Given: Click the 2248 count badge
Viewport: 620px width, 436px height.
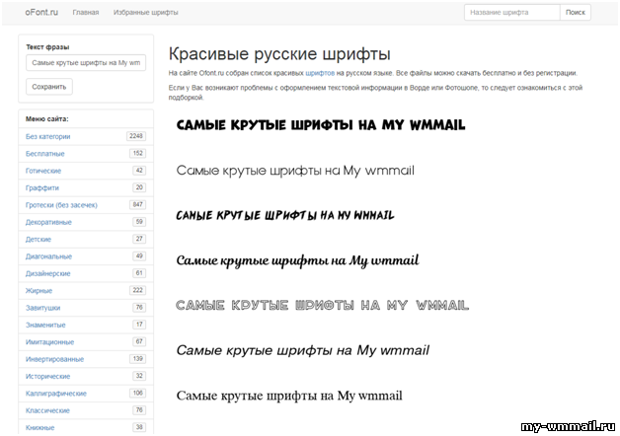Looking at the screenshot, I should coord(136,136).
